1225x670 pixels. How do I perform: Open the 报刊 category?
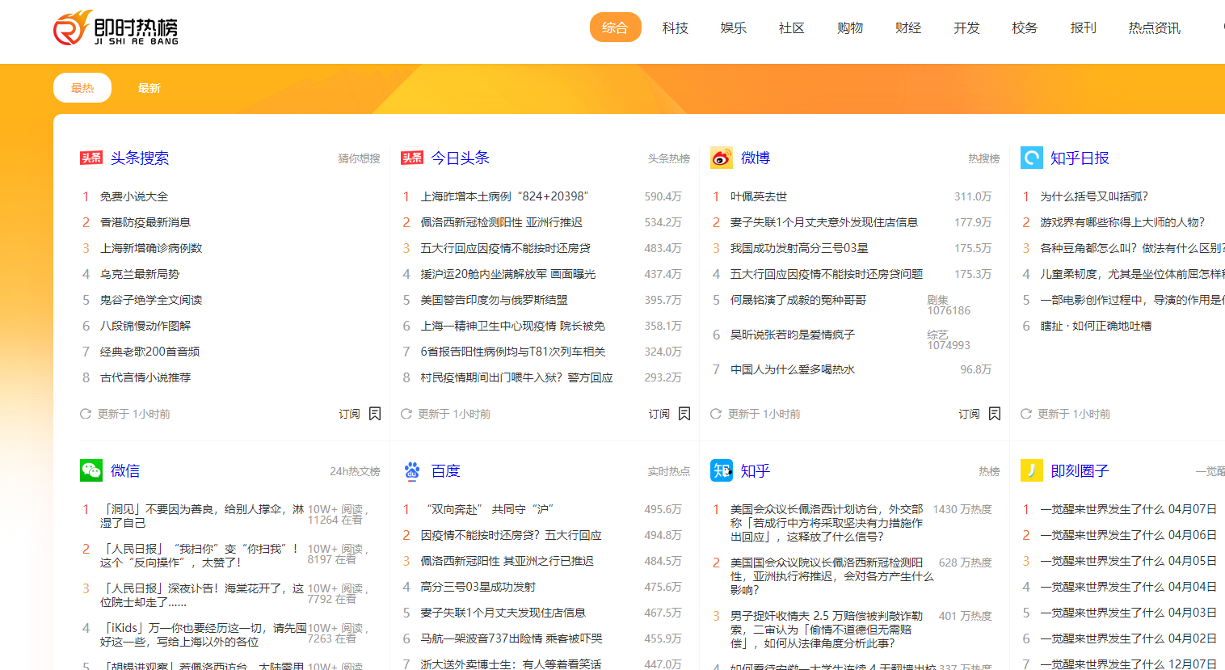coord(1084,27)
